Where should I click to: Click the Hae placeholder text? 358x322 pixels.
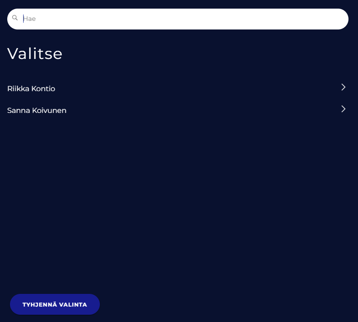29,19
